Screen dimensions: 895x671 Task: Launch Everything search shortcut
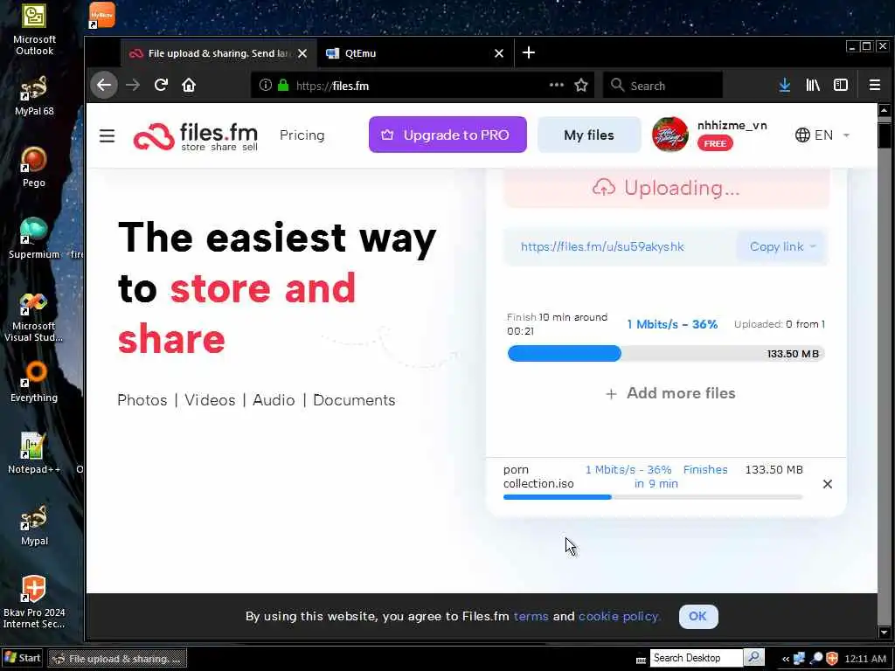(34, 383)
